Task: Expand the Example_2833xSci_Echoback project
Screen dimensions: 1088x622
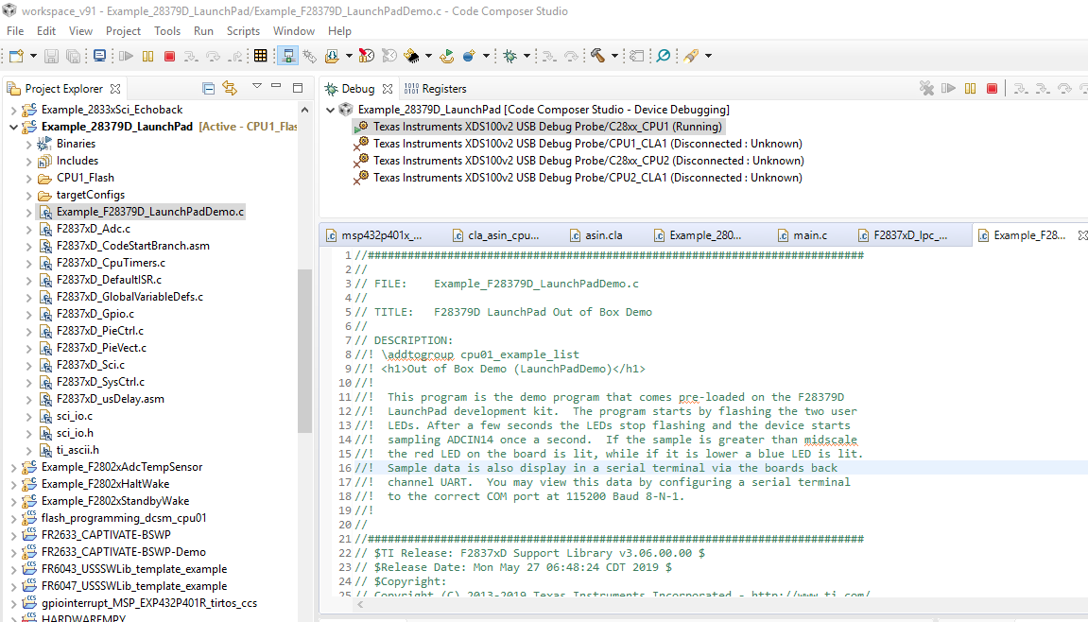Action: click(x=13, y=110)
